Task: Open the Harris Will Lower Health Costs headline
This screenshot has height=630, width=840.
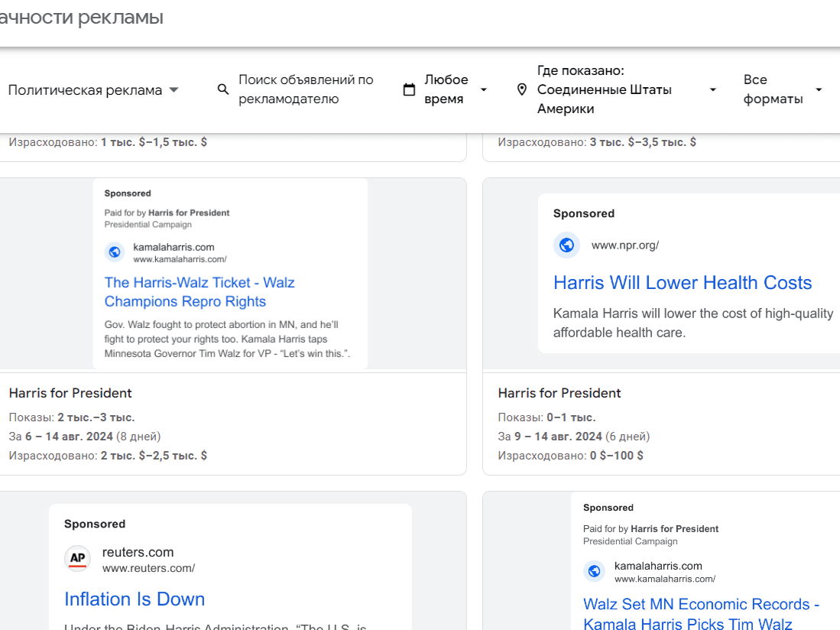Action: (683, 282)
